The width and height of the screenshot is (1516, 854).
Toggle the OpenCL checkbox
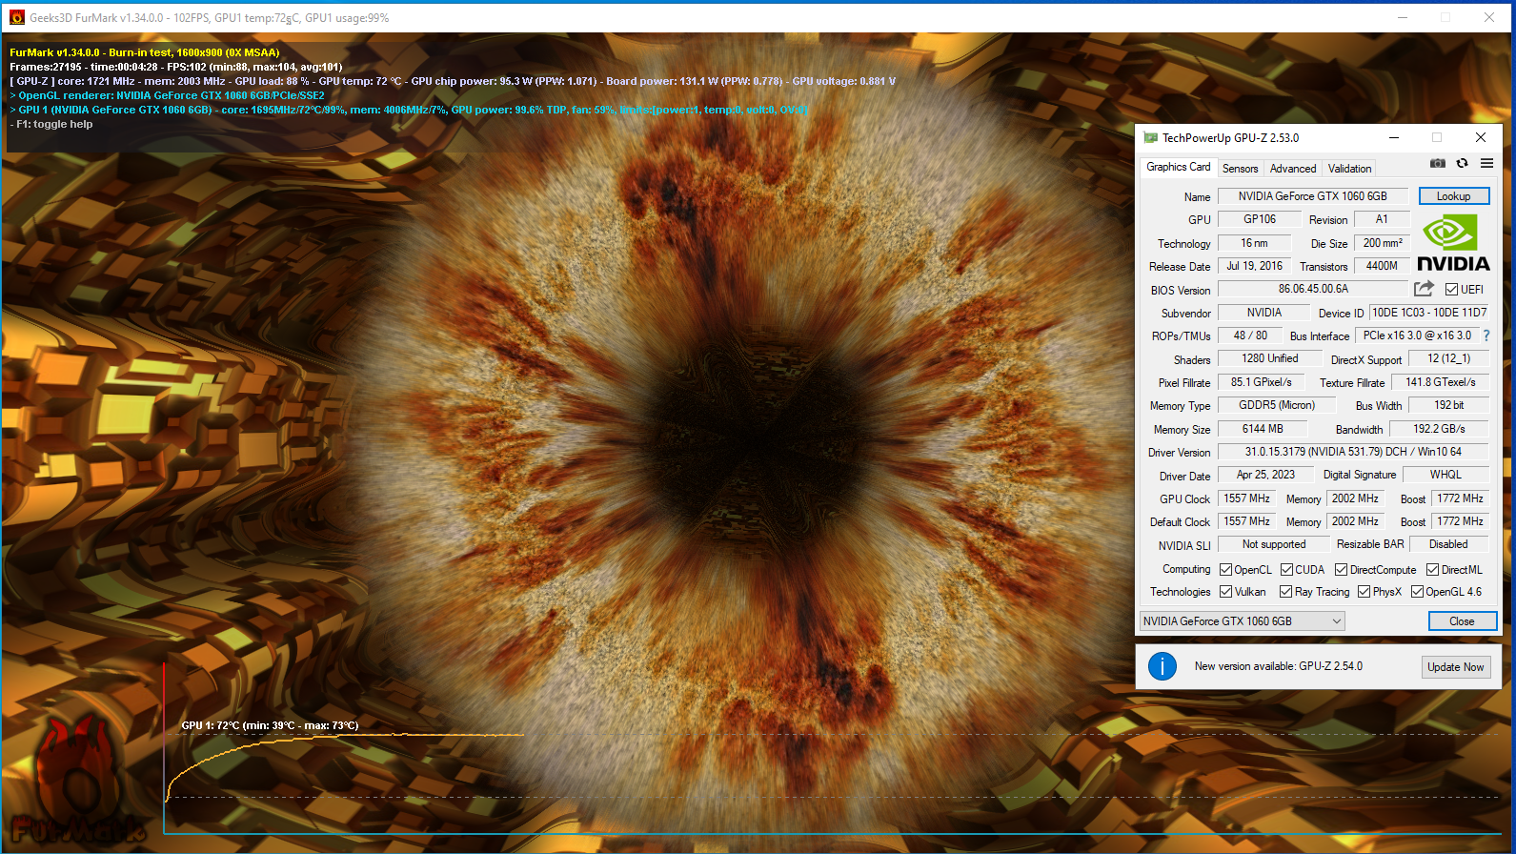tap(1226, 570)
